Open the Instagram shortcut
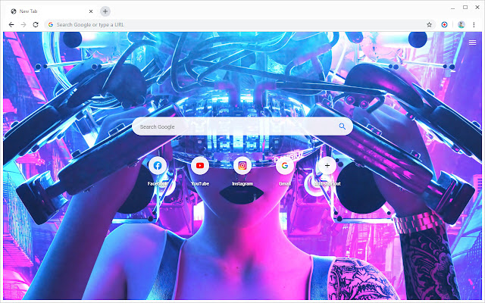Screen dimensions: 485x303 (x=242, y=166)
